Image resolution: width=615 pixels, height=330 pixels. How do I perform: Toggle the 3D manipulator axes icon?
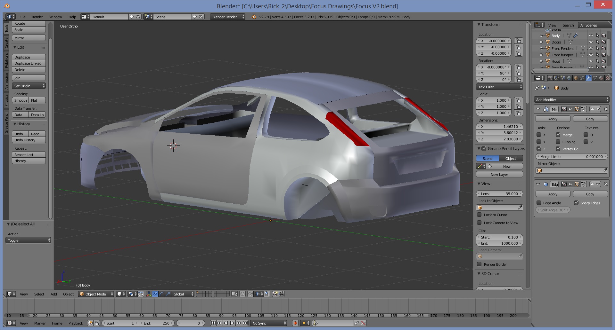(149, 294)
